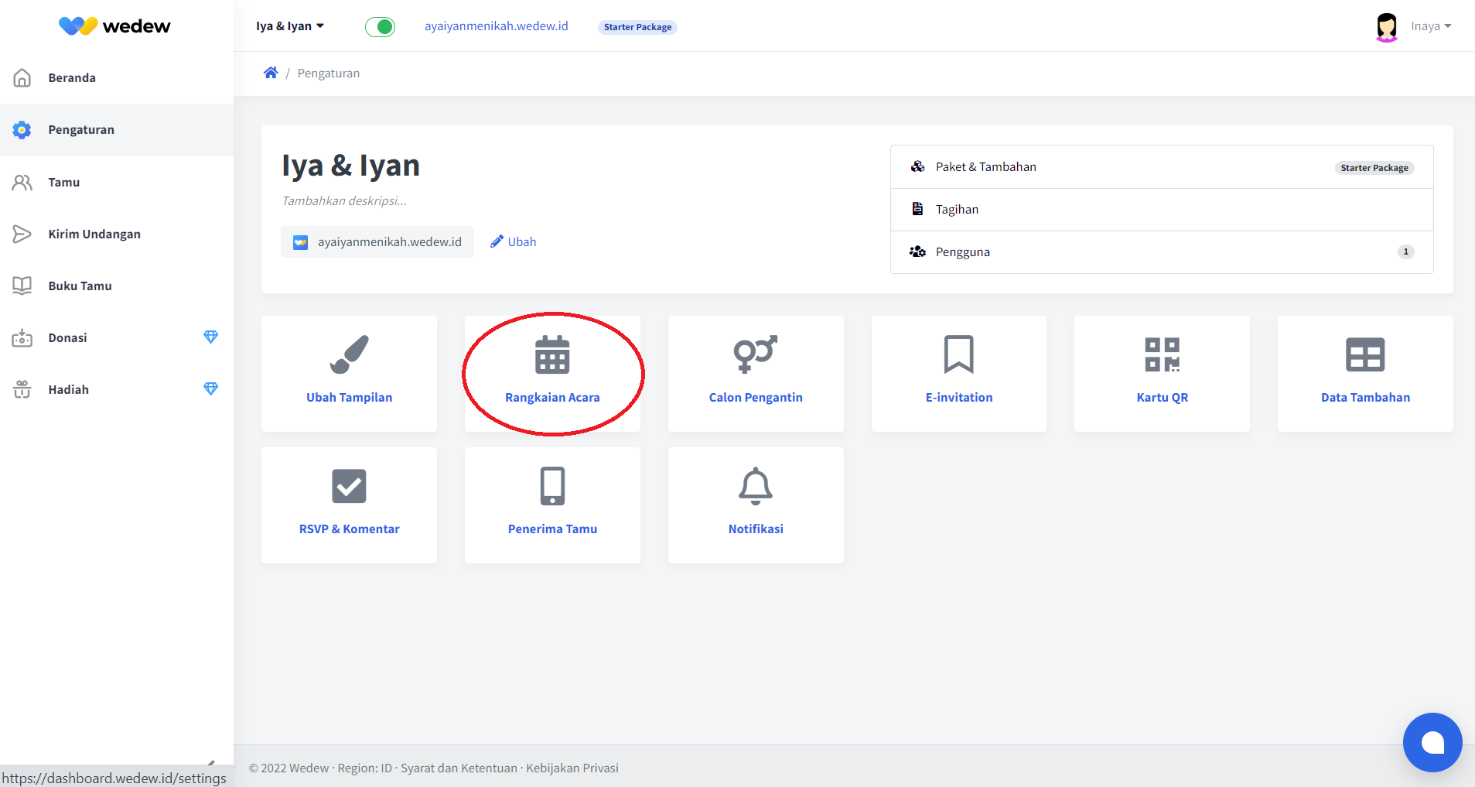Click the Iya & Iyan title heading

click(x=350, y=166)
